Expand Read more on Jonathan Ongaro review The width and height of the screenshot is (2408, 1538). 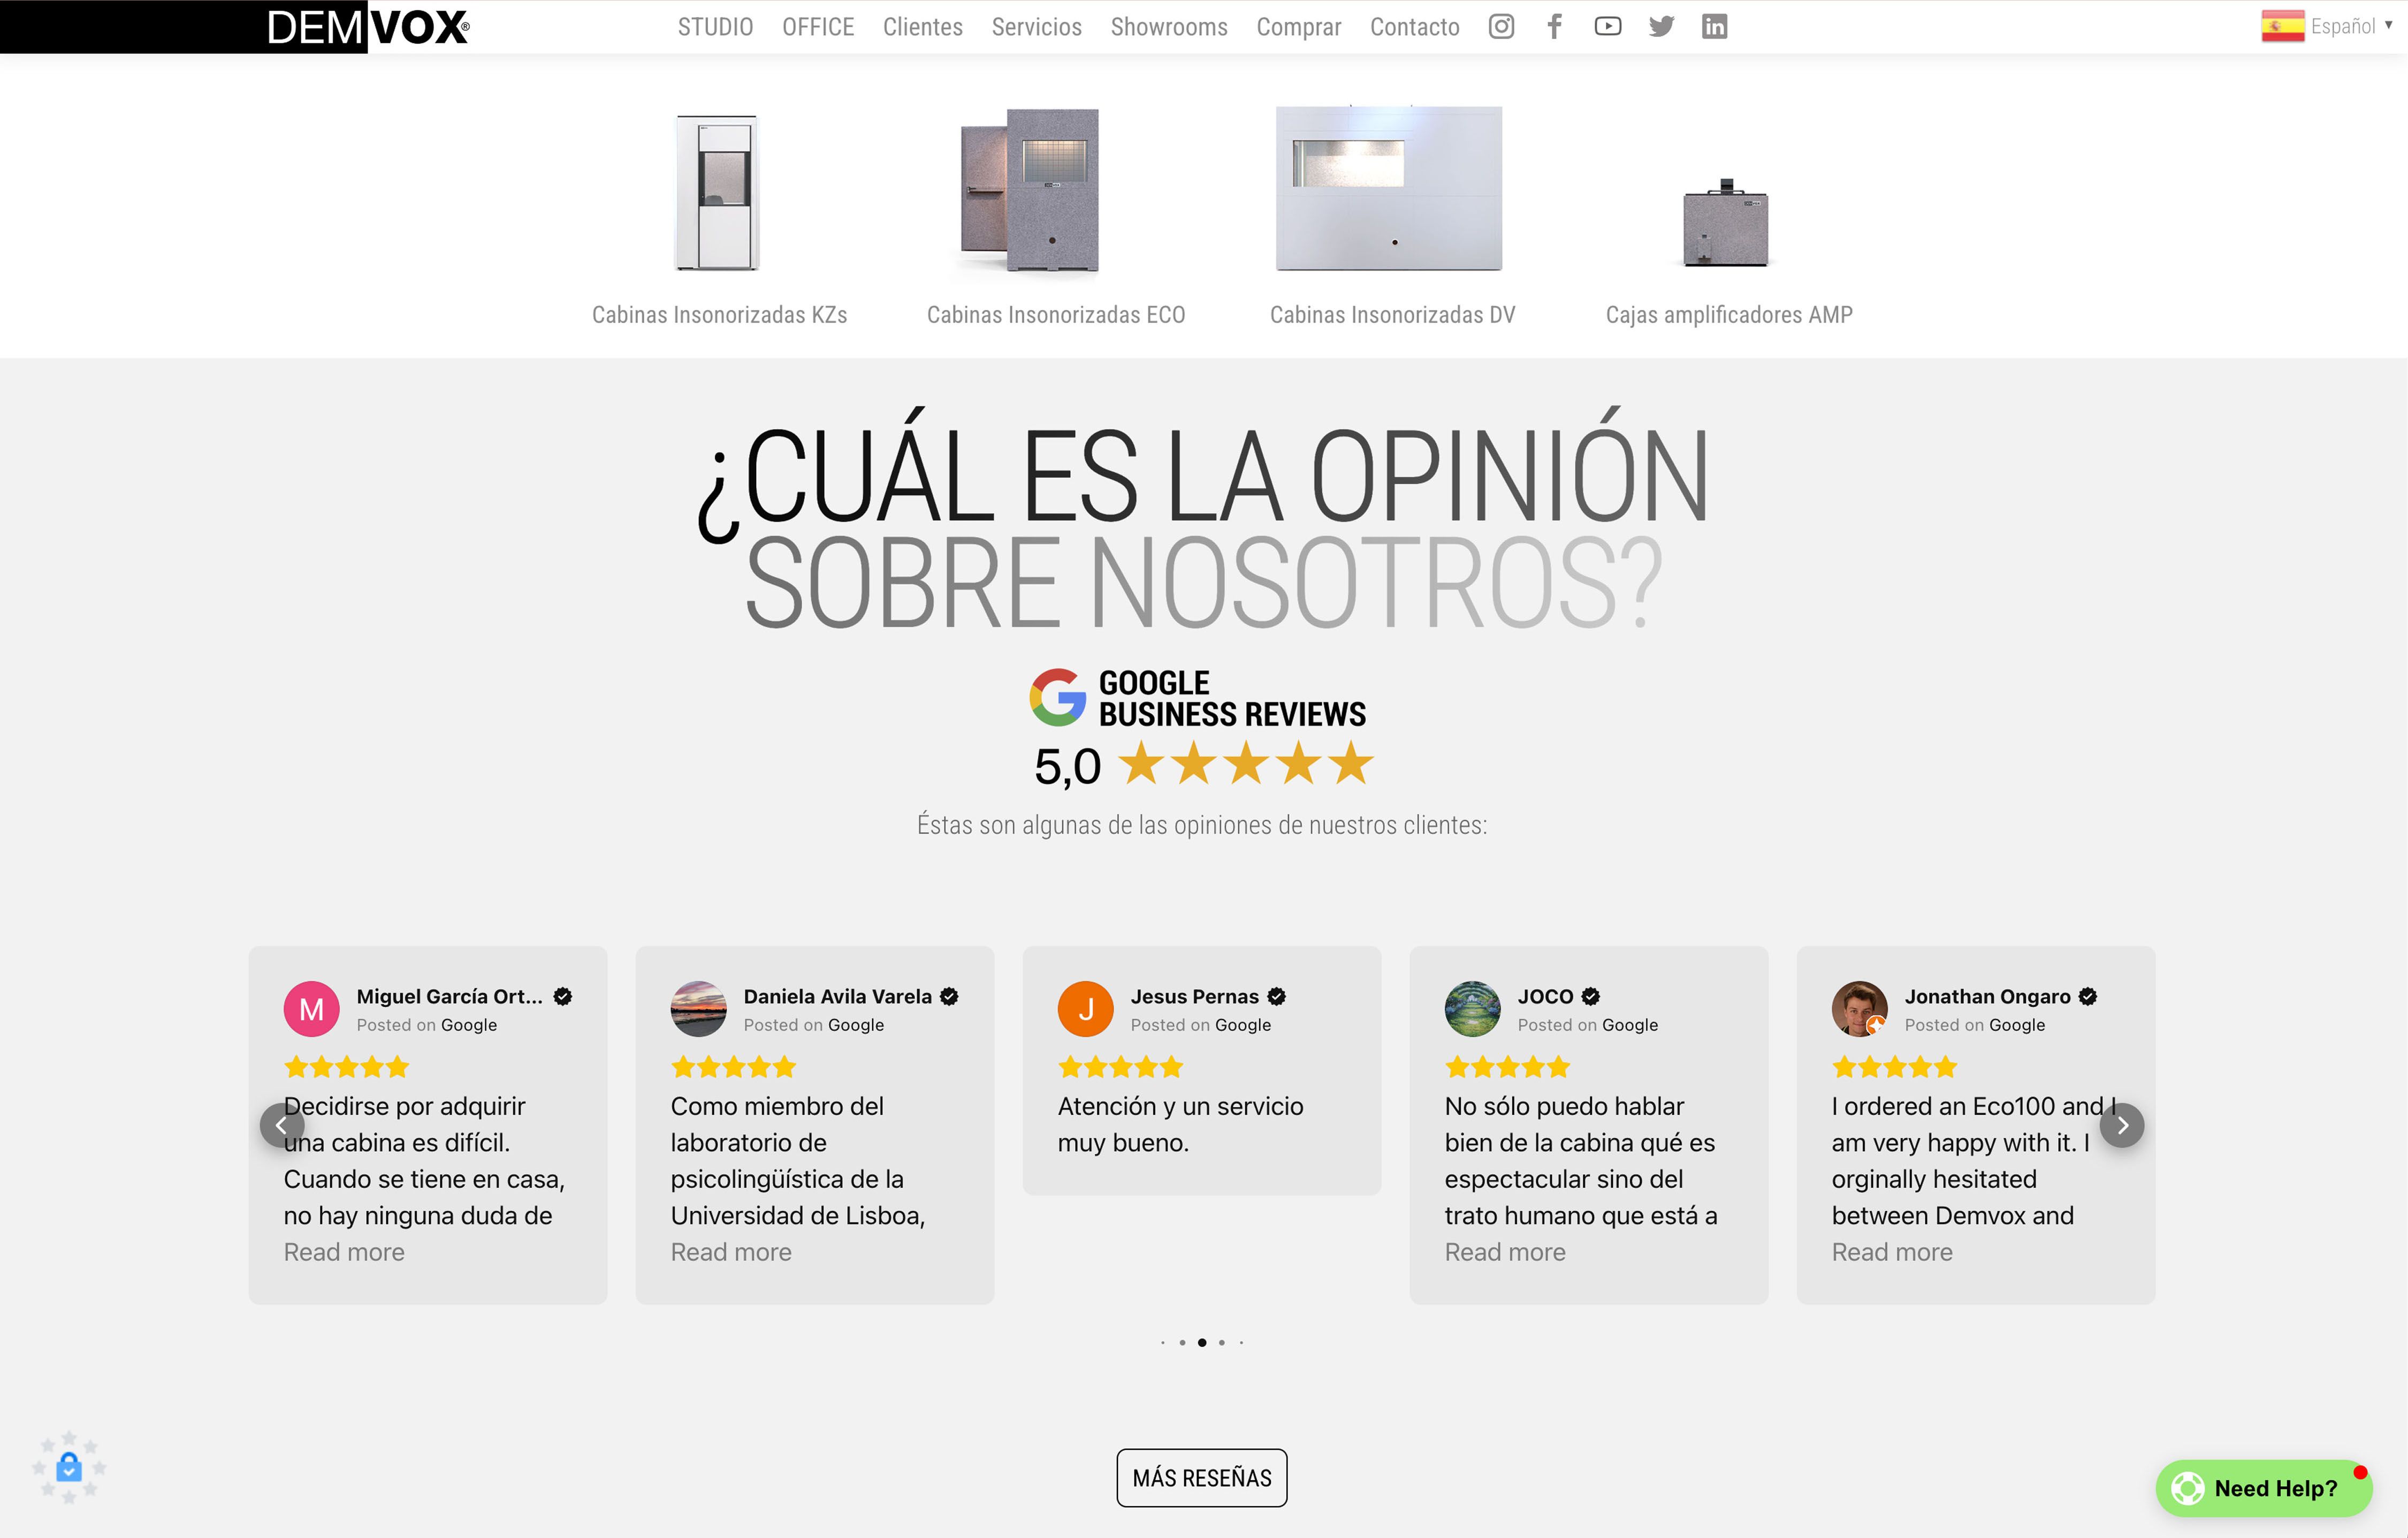click(1891, 1252)
